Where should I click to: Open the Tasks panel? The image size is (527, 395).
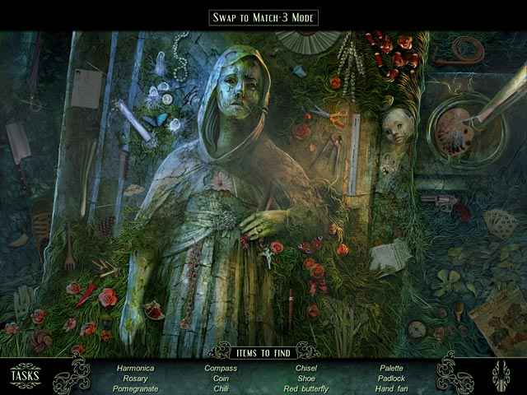(x=26, y=375)
